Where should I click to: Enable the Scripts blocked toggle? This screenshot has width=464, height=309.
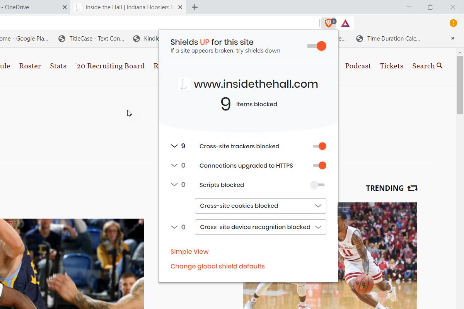(317, 185)
